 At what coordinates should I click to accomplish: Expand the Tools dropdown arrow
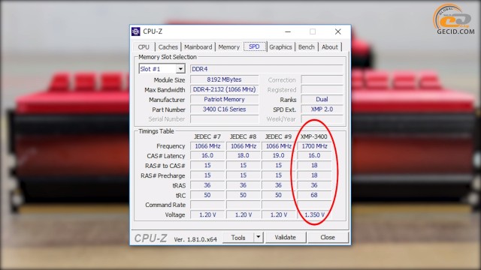[x=259, y=238]
